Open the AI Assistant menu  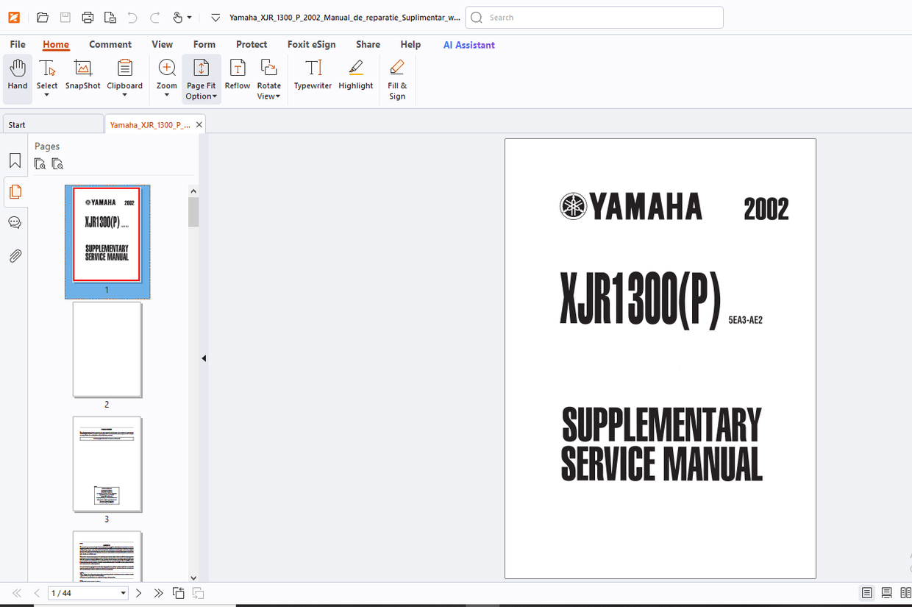click(x=469, y=45)
